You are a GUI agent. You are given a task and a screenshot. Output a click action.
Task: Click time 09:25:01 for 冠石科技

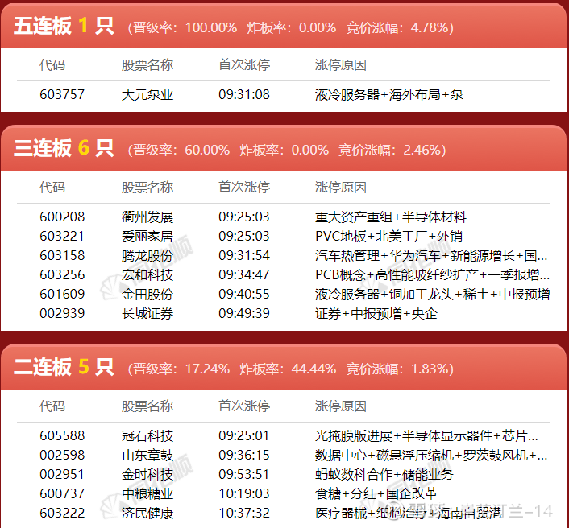(244, 435)
